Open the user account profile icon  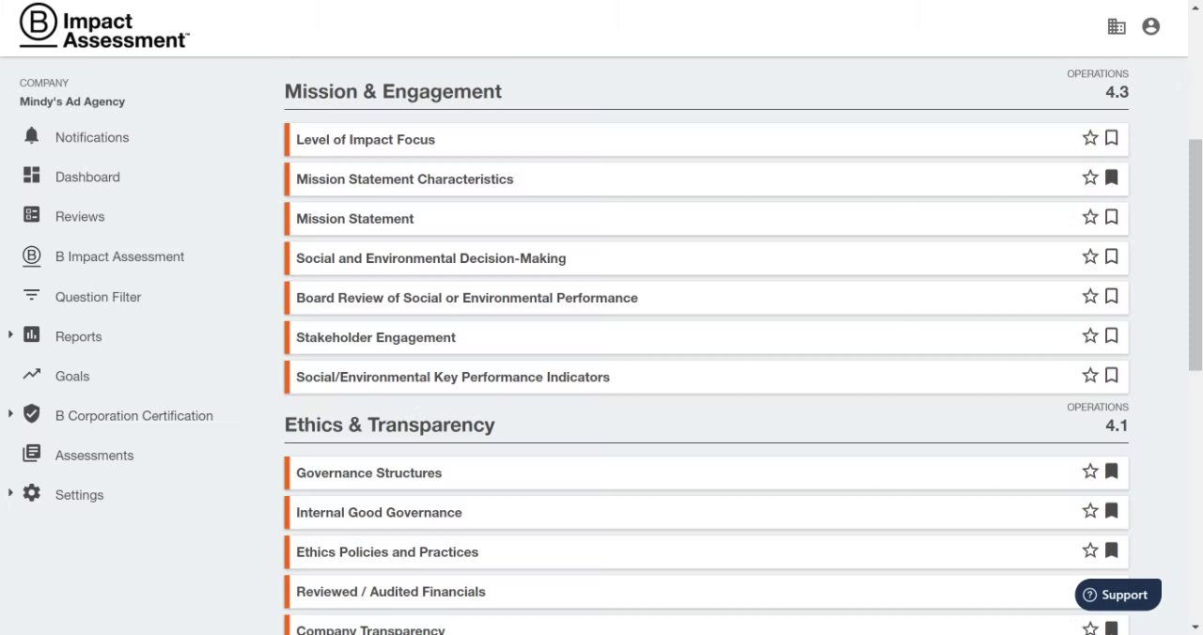tap(1150, 27)
